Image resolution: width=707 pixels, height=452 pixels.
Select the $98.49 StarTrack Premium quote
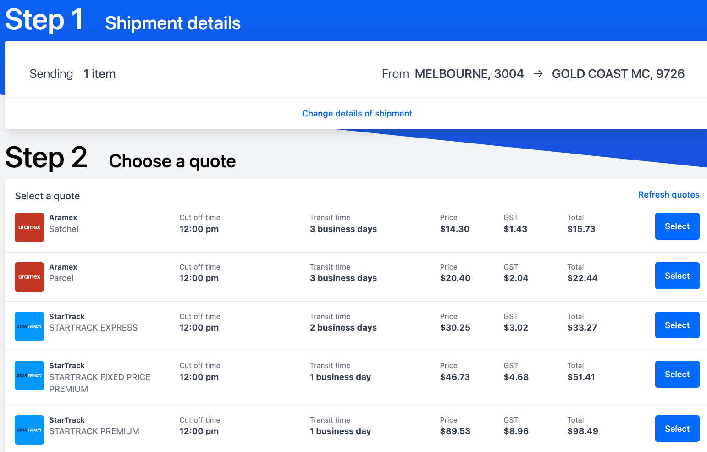pos(677,429)
